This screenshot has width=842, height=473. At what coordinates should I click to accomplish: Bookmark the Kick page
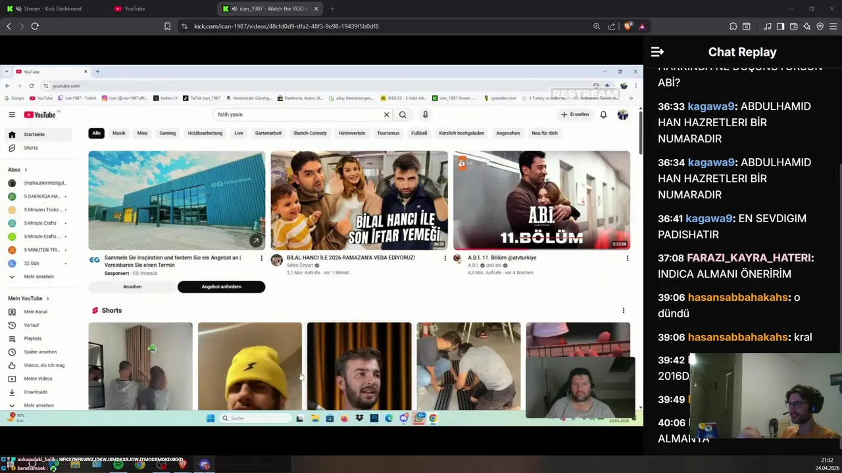[x=167, y=26]
